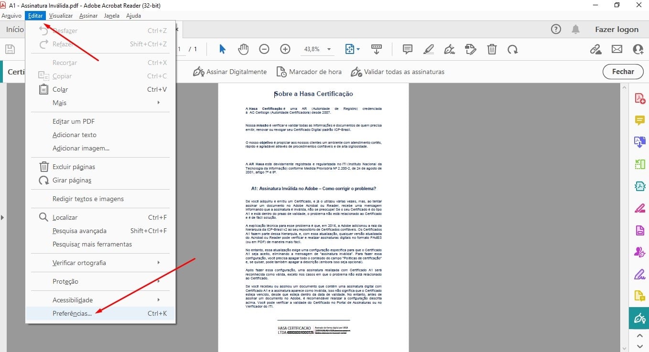Open Preferências menu entry
The width and height of the screenshot is (649, 352).
(100, 313)
